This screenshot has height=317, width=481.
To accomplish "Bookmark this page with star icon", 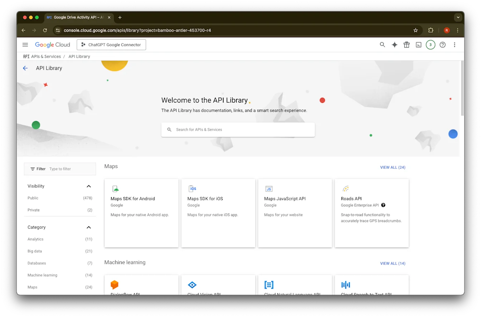I will click(416, 30).
